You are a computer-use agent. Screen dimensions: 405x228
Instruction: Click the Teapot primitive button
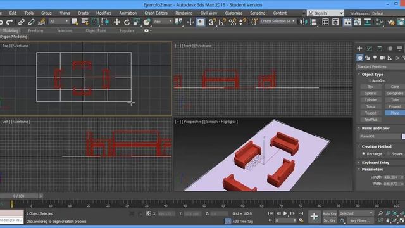(x=370, y=113)
